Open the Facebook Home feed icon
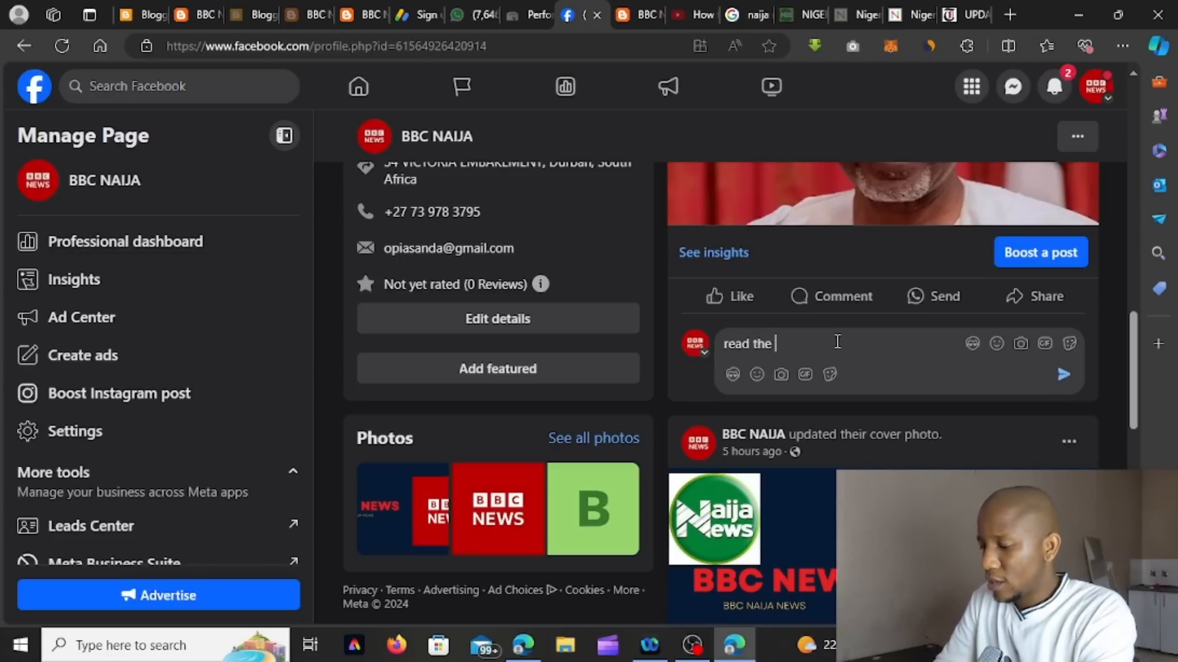The width and height of the screenshot is (1178, 662). [359, 86]
